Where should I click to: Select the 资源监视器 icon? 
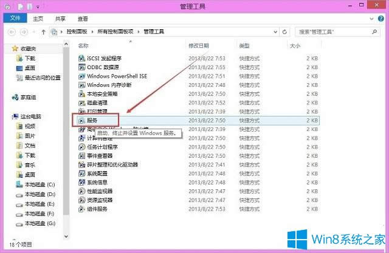[x=81, y=200]
